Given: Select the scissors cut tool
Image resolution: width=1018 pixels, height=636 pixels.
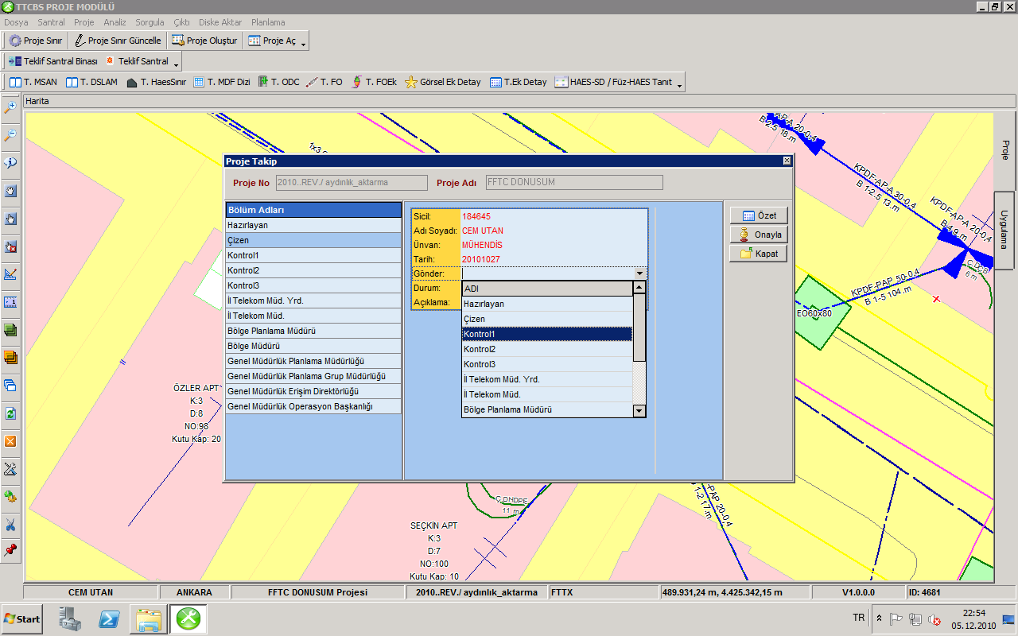Looking at the screenshot, I should [x=10, y=525].
